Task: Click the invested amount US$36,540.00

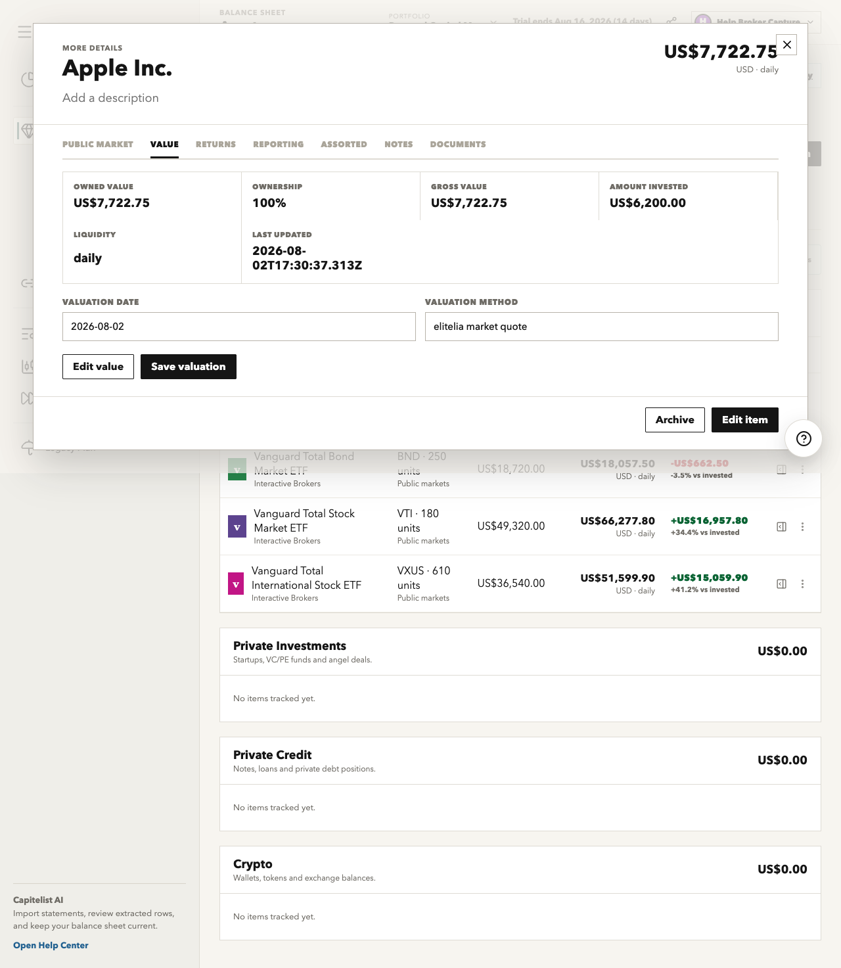Action: point(511,584)
